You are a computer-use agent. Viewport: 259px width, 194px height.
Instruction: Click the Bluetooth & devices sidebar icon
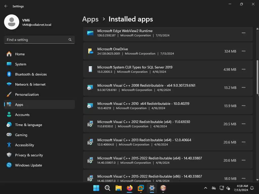coord(9,74)
